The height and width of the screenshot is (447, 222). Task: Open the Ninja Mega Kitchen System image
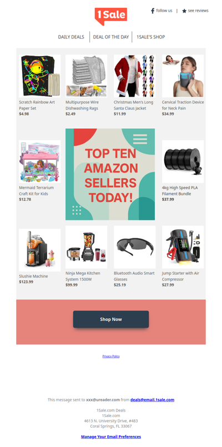(87, 247)
